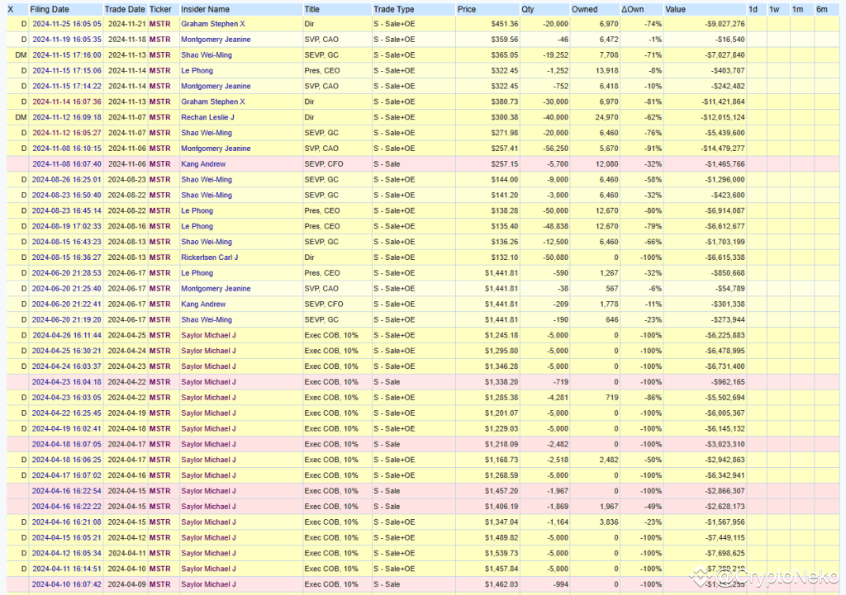Open Kang Andrew in the 2024-06-17 trade row
846x595 pixels.
coord(203,304)
